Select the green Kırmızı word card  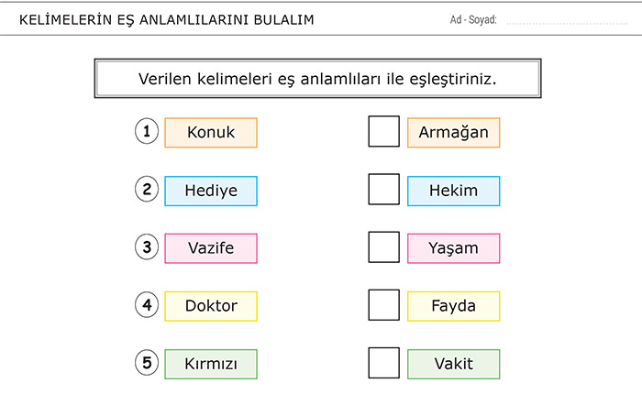point(211,364)
